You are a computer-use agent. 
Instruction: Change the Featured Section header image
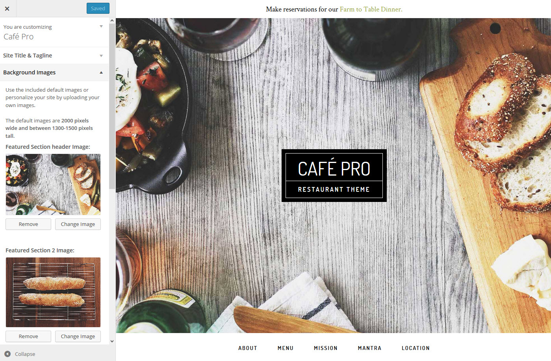click(78, 224)
